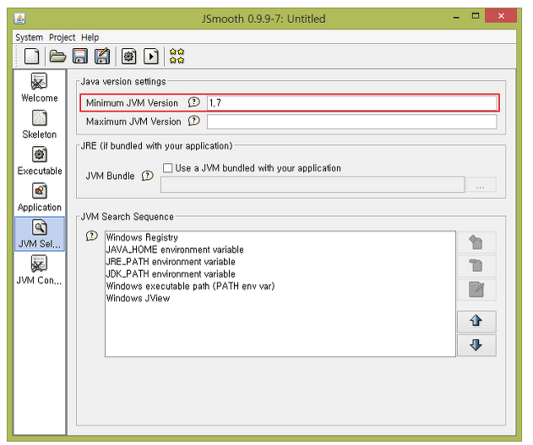This screenshot has width=533, height=445.
Task: Maximize the JSmooth window
Action: click(476, 16)
